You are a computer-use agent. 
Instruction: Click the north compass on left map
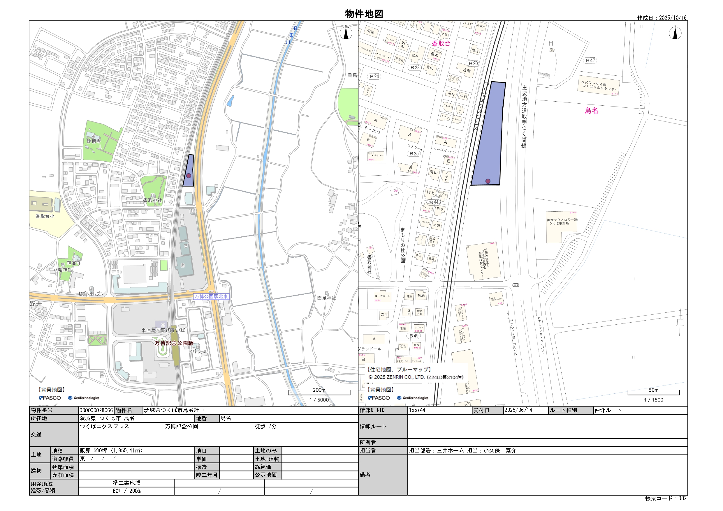click(x=346, y=33)
